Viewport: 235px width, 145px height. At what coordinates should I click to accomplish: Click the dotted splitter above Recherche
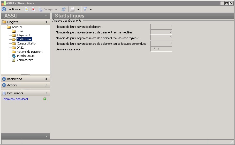[26, 75]
